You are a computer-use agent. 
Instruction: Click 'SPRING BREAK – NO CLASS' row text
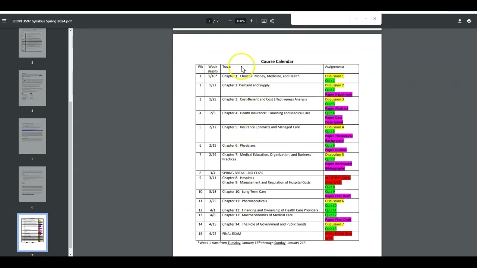(x=243, y=173)
